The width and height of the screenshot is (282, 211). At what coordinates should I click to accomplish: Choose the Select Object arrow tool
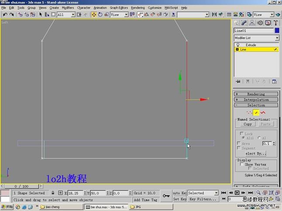(41, 14)
